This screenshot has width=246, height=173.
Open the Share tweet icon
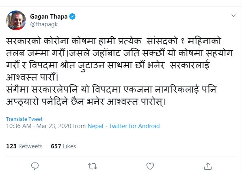(208, 165)
